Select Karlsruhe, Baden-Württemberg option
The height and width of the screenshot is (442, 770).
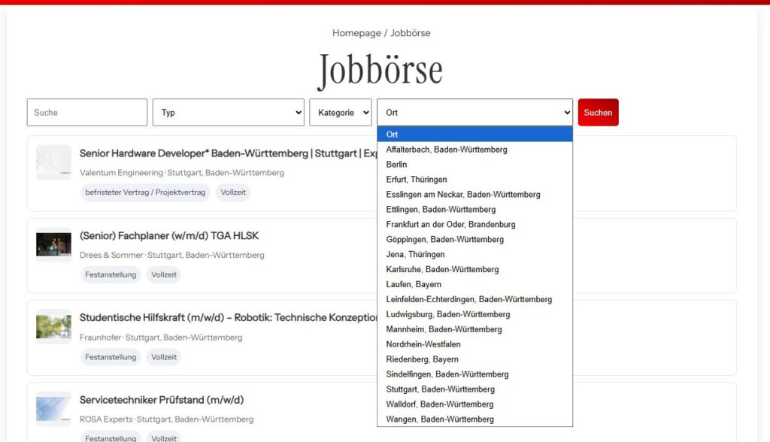tap(442, 269)
